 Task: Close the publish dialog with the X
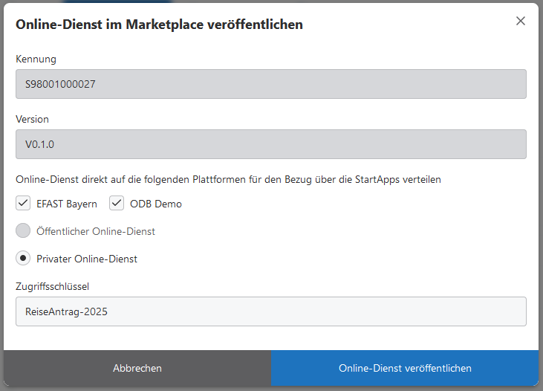(521, 21)
